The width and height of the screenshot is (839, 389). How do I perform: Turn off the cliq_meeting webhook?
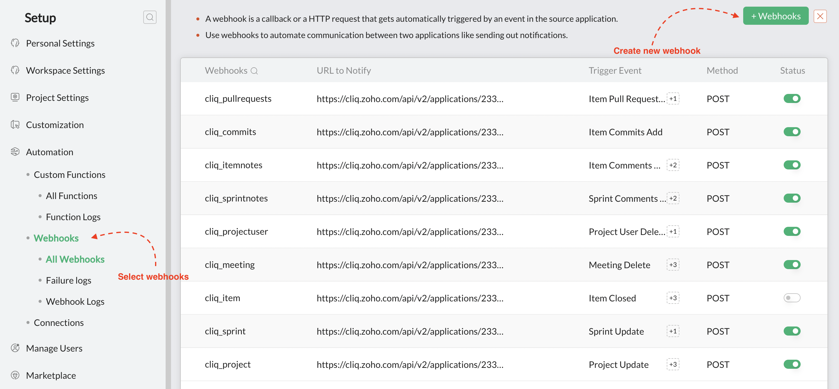[792, 264]
